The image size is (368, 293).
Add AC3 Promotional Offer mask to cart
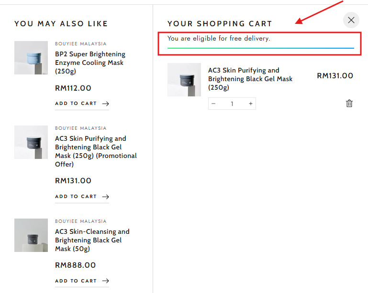tap(76, 197)
